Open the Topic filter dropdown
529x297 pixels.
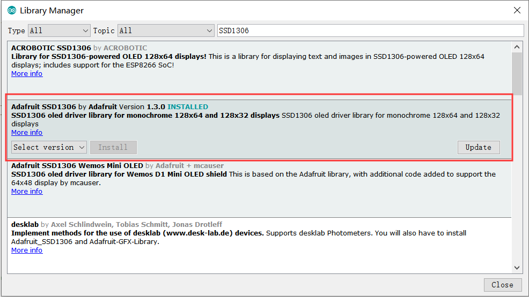(x=166, y=31)
